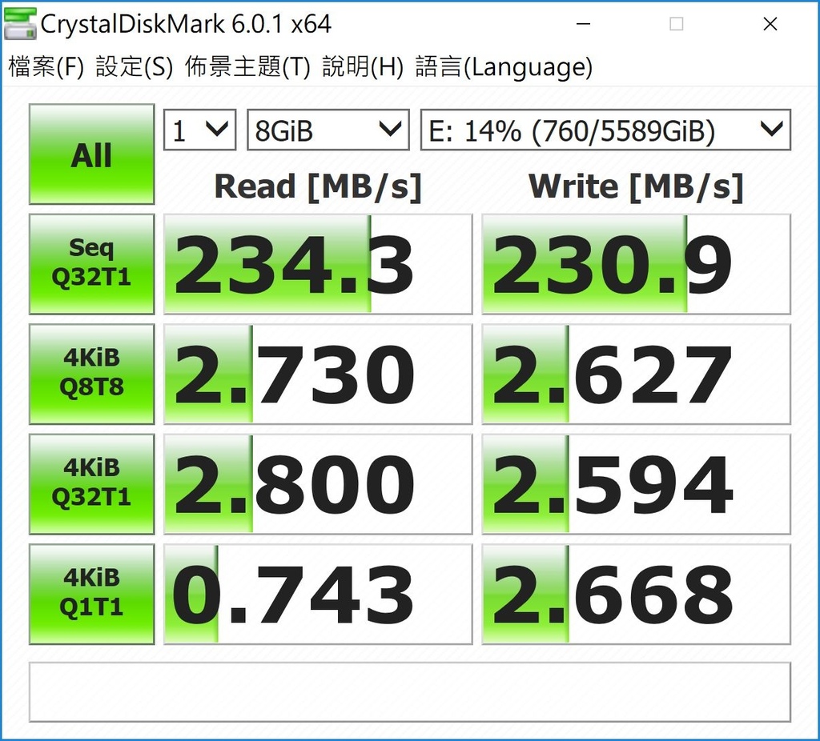
Task: Expand the test count dropdown showing 1
Action: [x=199, y=130]
